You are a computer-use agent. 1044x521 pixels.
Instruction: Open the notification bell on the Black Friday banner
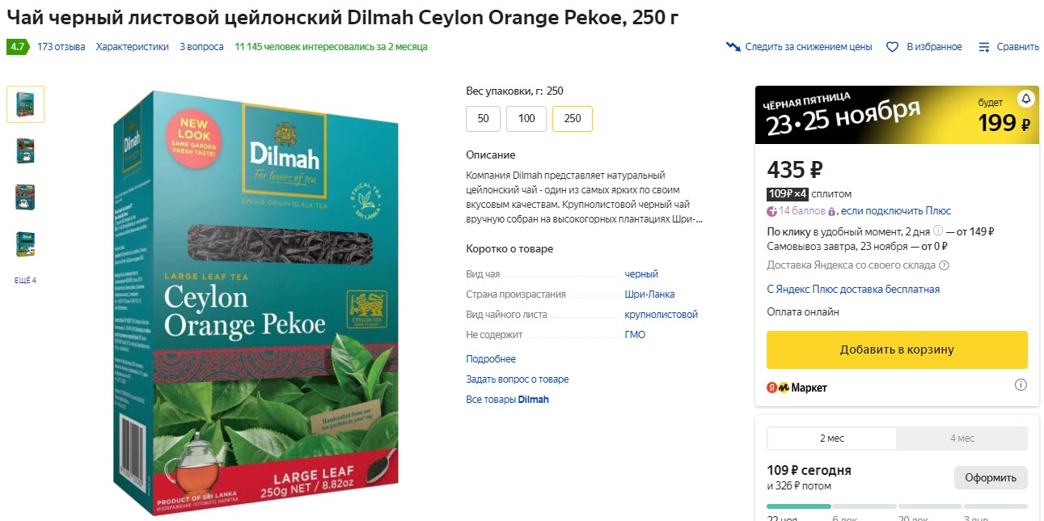point(1025,97)
